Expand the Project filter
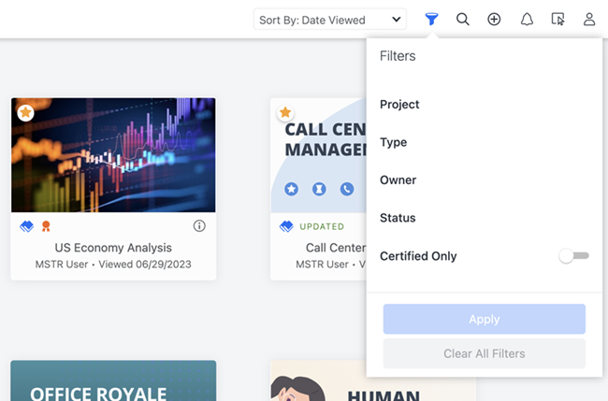 tap(399, 105)
